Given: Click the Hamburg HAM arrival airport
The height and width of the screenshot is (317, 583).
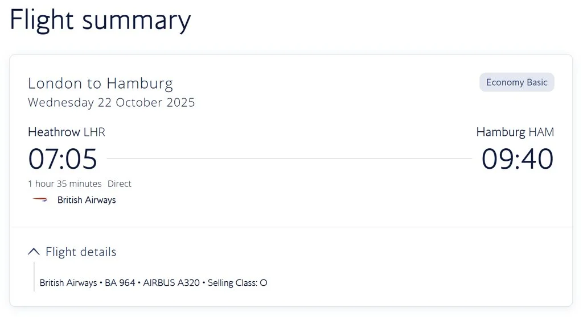Looking at the screenshot, I should tap(515, 132).
